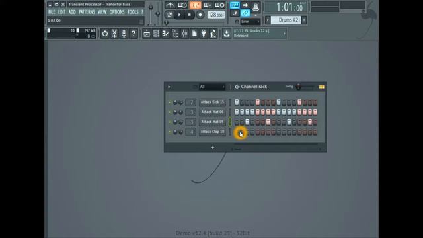Click the Attack Hat 06 channel button
Image resolution: width=423 pixels, height=238 pixels.
[212, 112]
